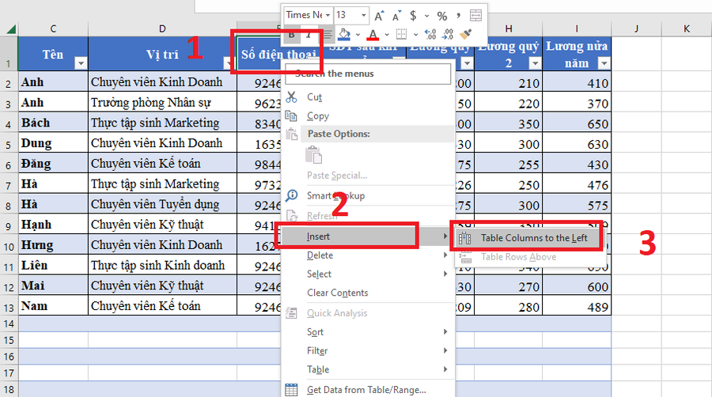Choose Get Data from Table/Range

[368, 390]
